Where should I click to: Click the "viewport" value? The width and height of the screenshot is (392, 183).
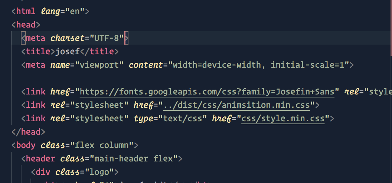tap(99, 65)
